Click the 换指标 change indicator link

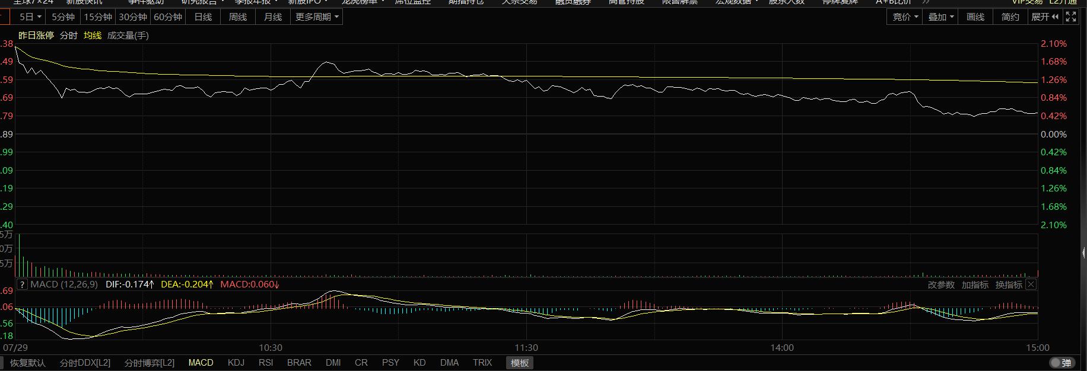point(1009,285)
